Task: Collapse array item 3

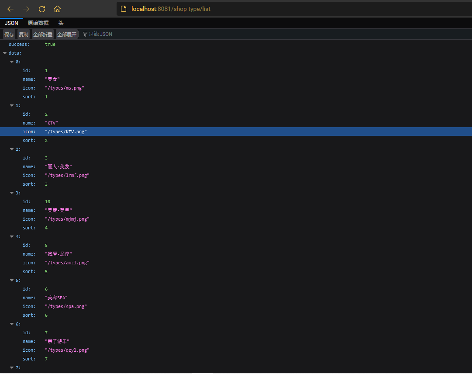Action: point(12,193)
